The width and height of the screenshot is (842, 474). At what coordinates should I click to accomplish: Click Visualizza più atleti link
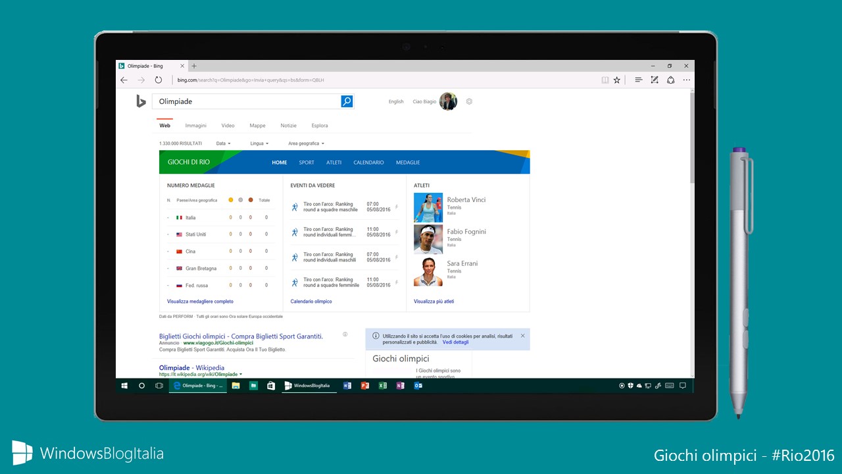coord(433,302)
